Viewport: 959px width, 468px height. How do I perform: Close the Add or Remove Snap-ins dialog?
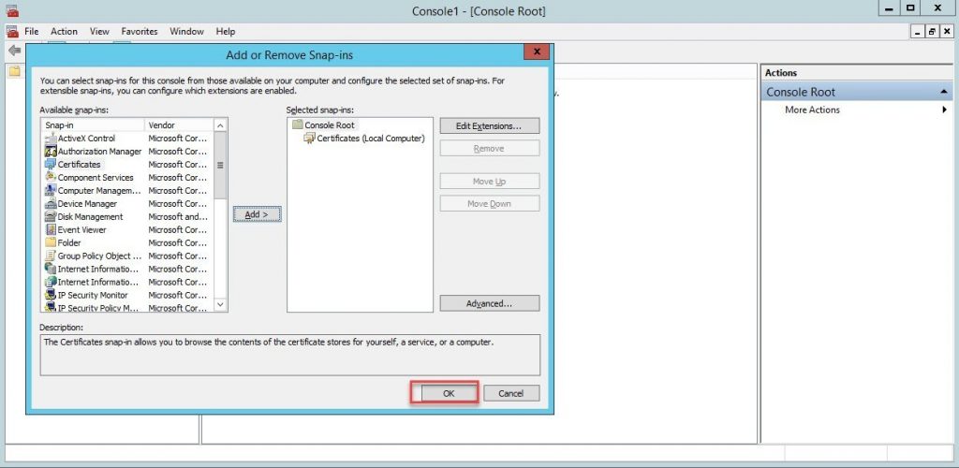[x=537, y=51]
